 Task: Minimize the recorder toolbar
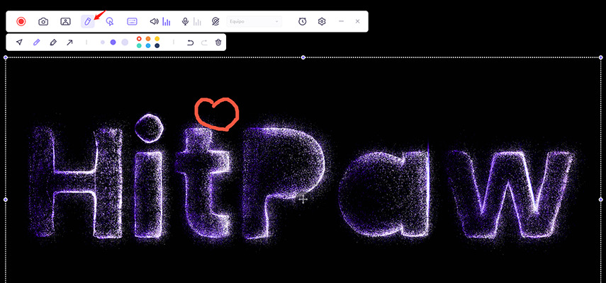(x=341, y=22)
